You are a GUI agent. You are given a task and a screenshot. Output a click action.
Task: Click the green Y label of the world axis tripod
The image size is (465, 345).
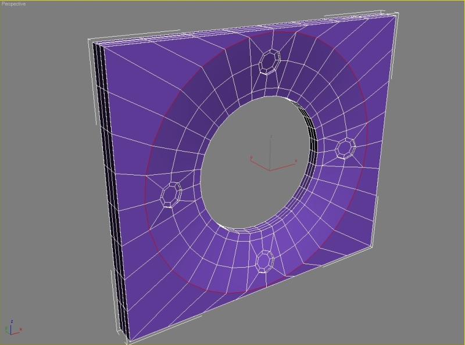pos(6,329)
